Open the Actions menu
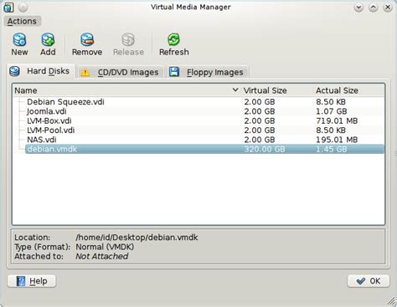397x307 pixels. pyautogui.click(x=22, y=21)
